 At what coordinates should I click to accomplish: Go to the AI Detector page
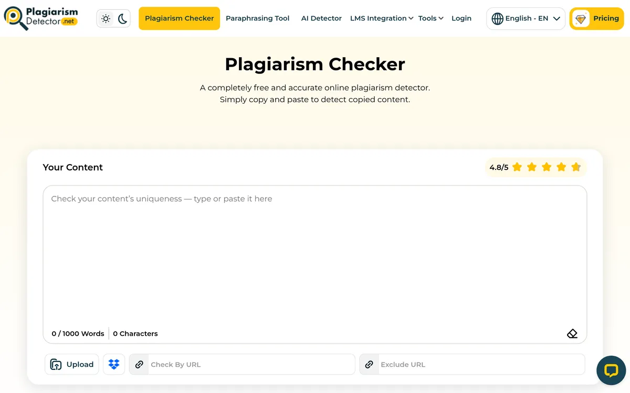(x=321, y=18)
